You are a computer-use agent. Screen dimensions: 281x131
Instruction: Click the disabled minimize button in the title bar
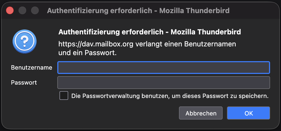pyautogui.click(x=22, y=11)
